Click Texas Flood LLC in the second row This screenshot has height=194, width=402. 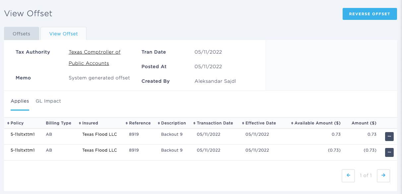100,150
